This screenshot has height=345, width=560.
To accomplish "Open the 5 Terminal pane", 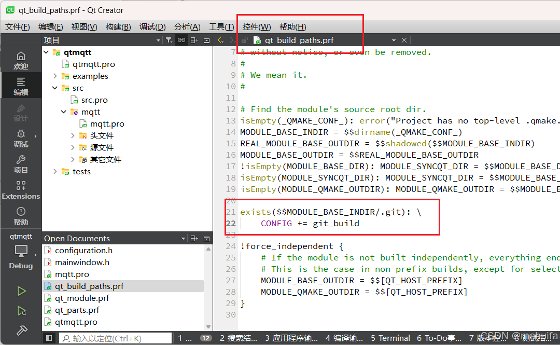I will click(390, 338).
